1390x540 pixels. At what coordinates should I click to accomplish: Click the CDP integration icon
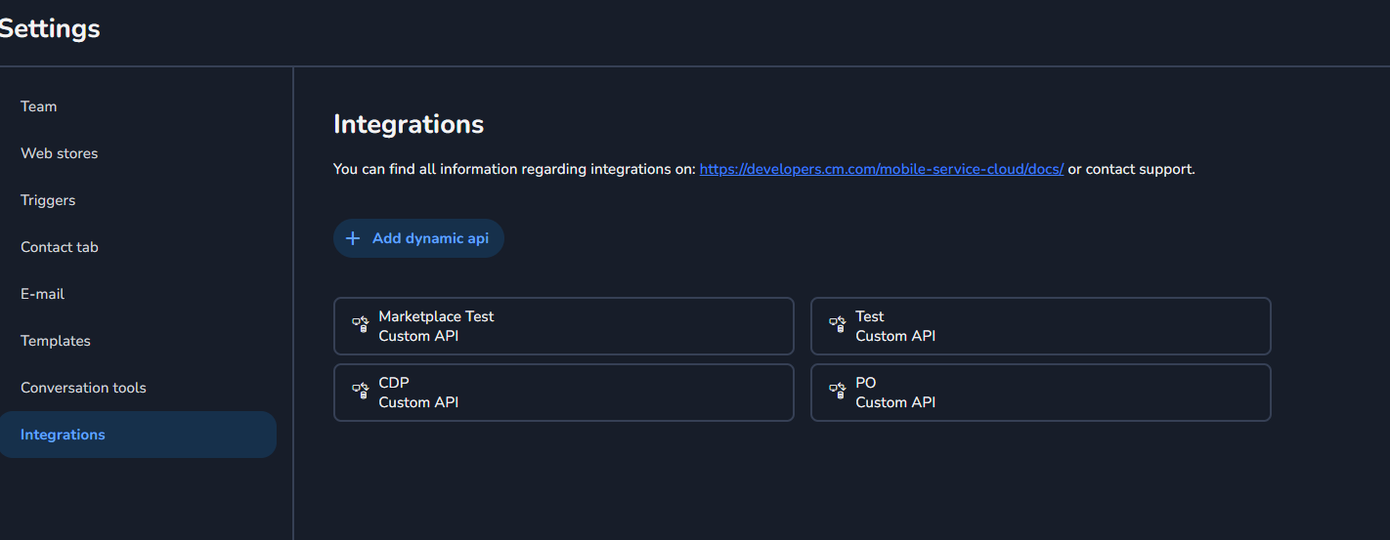tap(360, 391)
